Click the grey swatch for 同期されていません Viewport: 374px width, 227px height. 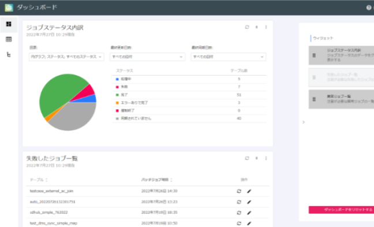117,118
